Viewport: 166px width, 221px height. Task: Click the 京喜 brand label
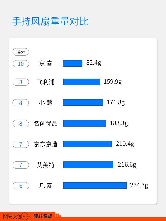click(x=46, y=63)
